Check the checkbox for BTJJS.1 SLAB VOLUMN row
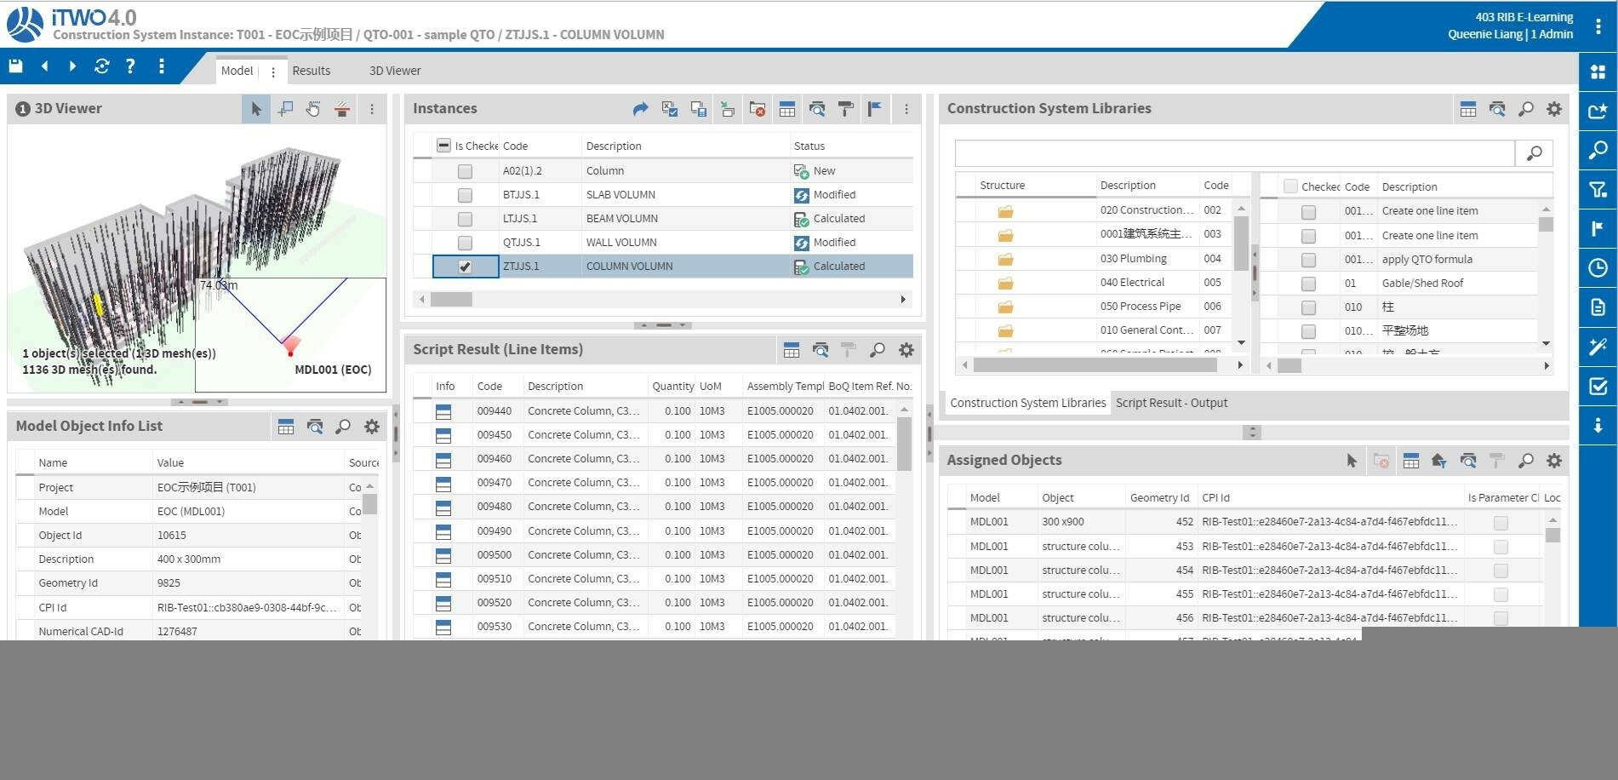1618x780 pixels. pyautogui.click(x=465, y=194)
